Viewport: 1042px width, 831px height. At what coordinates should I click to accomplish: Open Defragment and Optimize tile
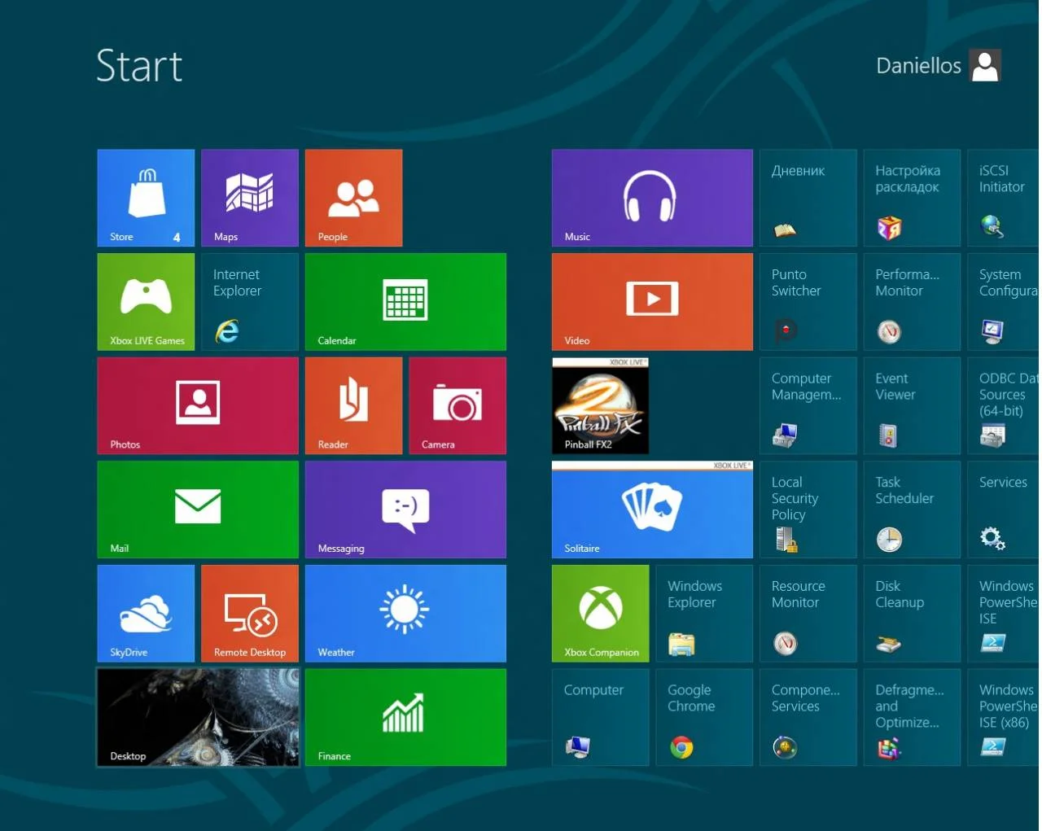pos(912,717)
